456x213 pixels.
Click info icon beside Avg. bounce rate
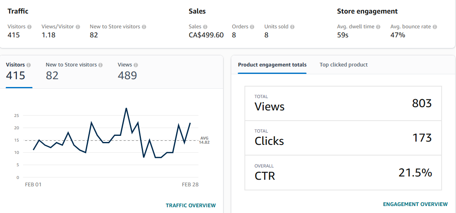pyautogui.click(x=435, y=27)
